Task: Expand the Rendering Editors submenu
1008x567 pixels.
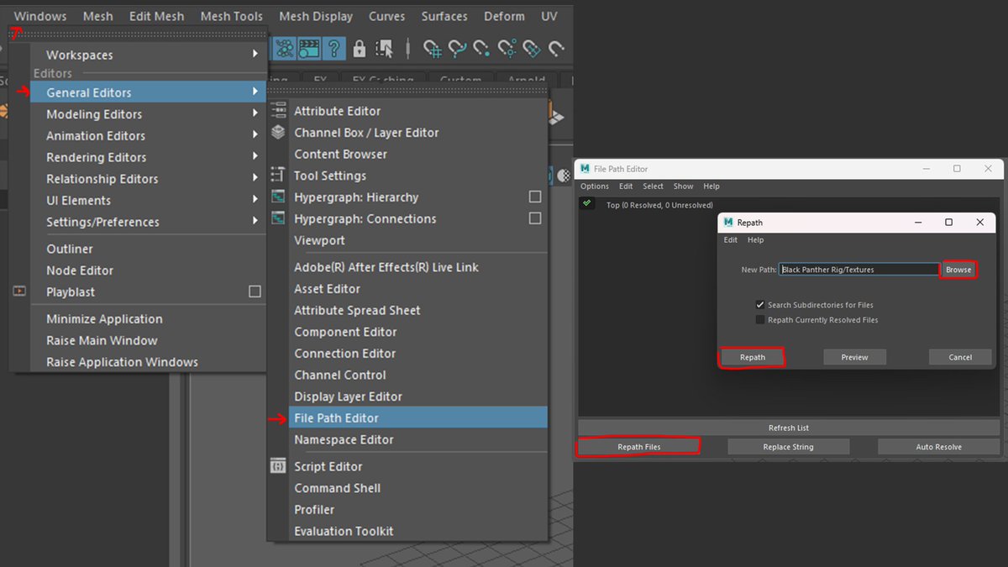Action: 255,157
